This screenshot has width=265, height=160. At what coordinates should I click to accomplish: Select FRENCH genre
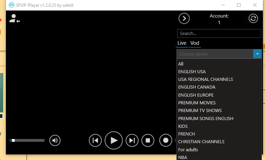pos(219,134)
